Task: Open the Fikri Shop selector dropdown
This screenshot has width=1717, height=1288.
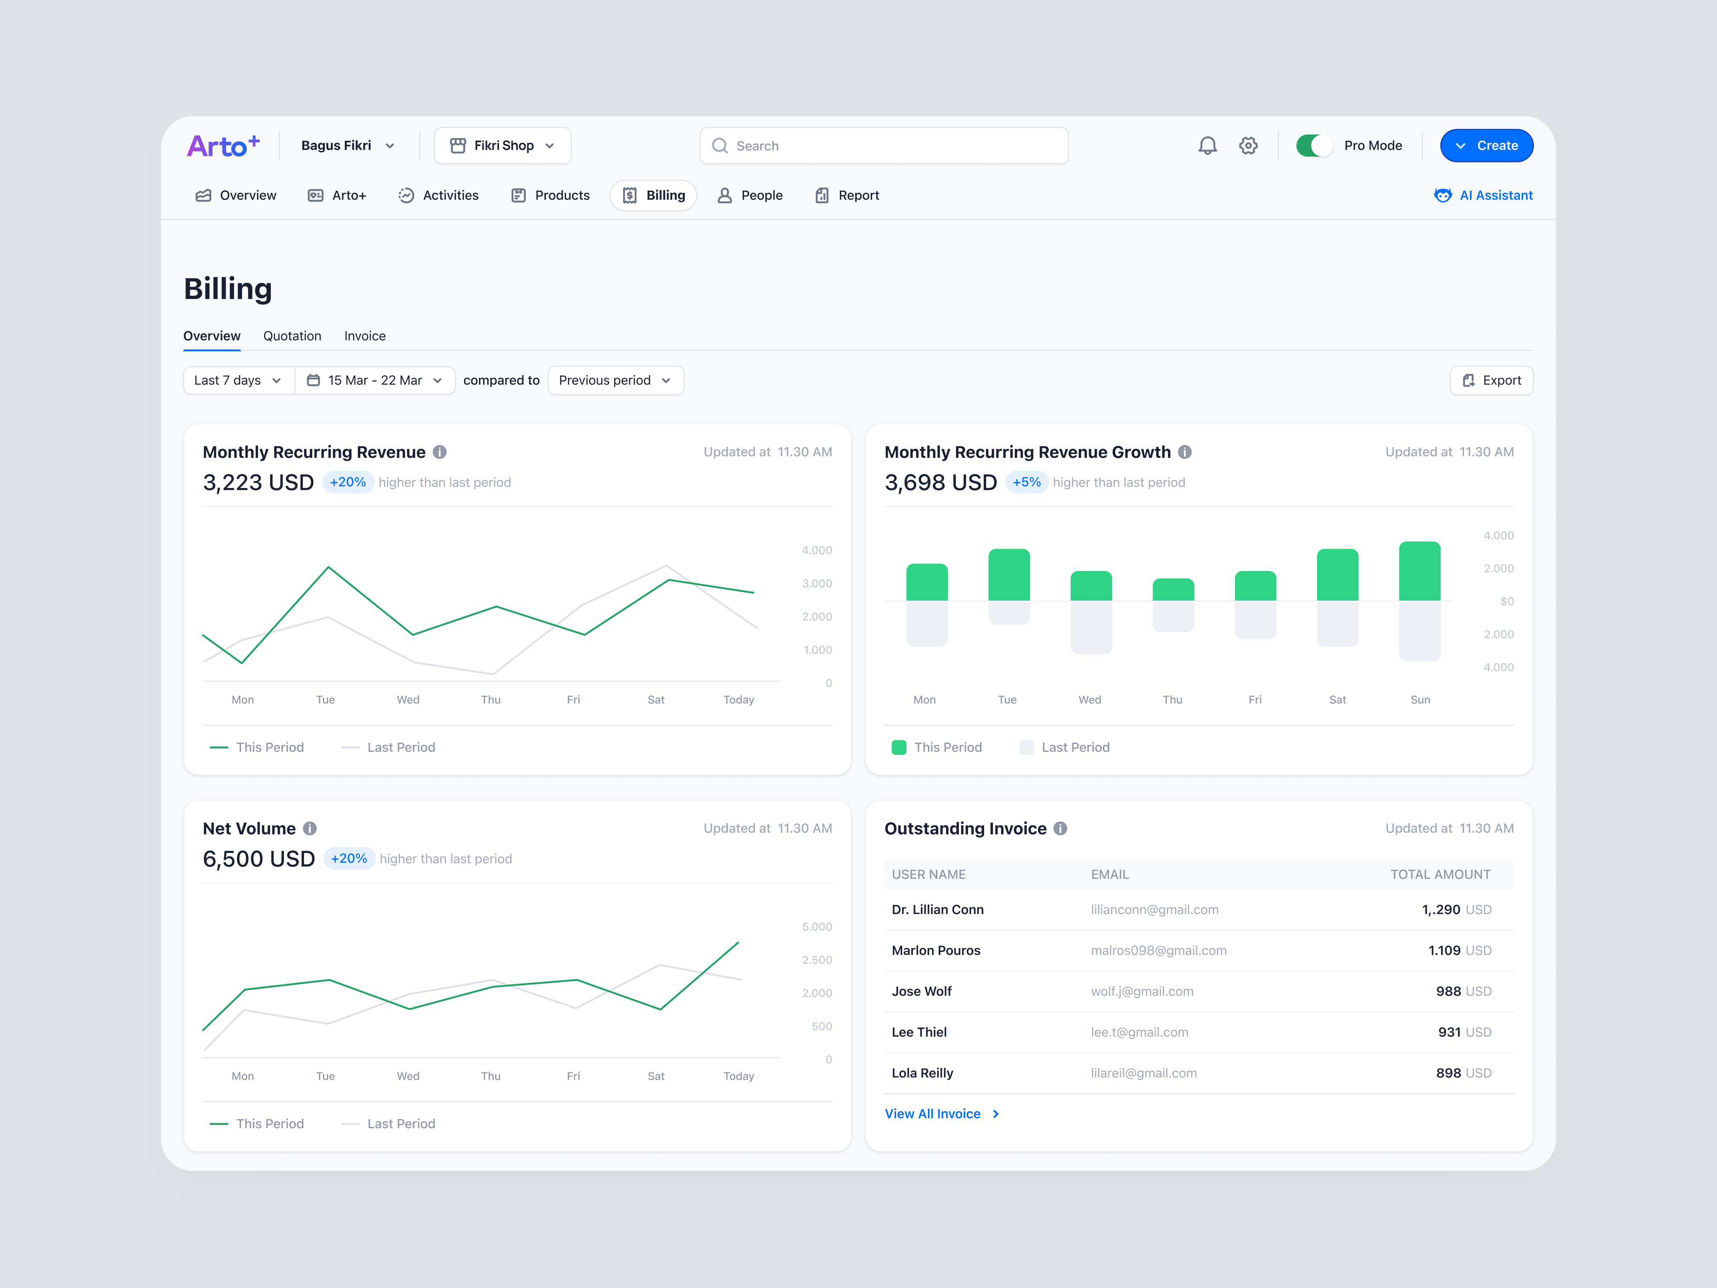Action: (502, 146)
